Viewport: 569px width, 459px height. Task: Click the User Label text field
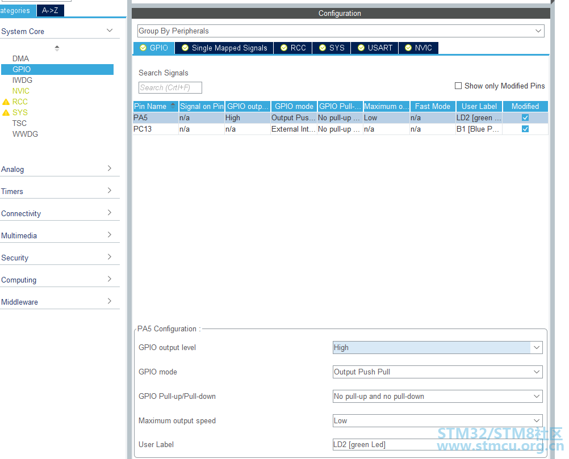tap(438, 444)
